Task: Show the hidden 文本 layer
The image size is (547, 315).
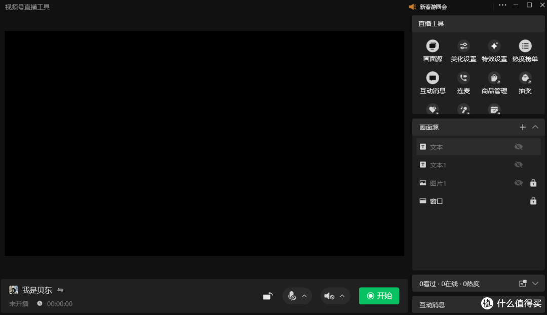Action: click(519, 147)
